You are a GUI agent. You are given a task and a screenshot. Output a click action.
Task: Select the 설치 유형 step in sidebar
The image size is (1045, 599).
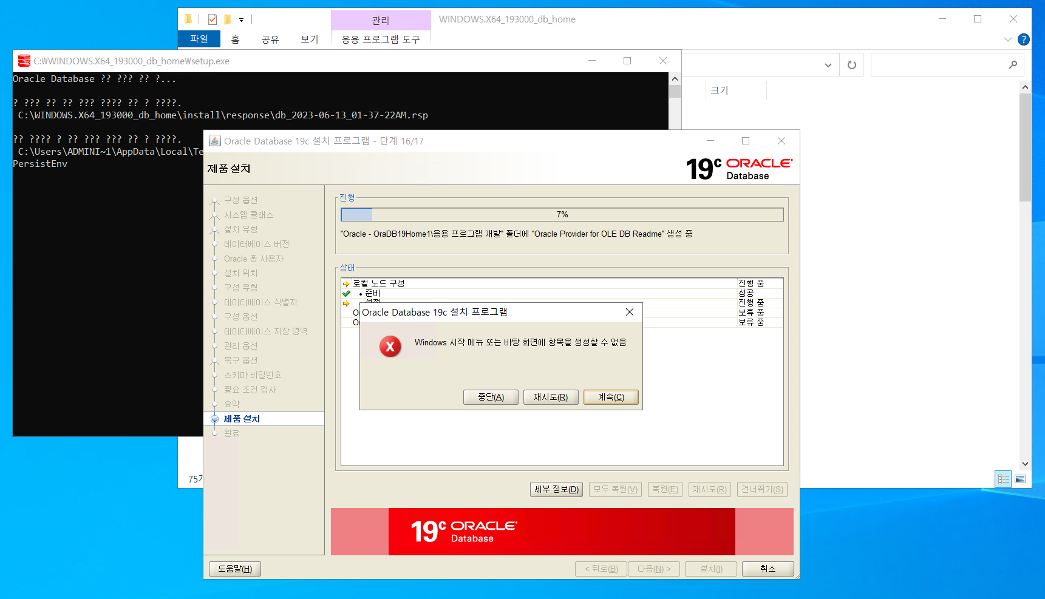click(241, 229)
